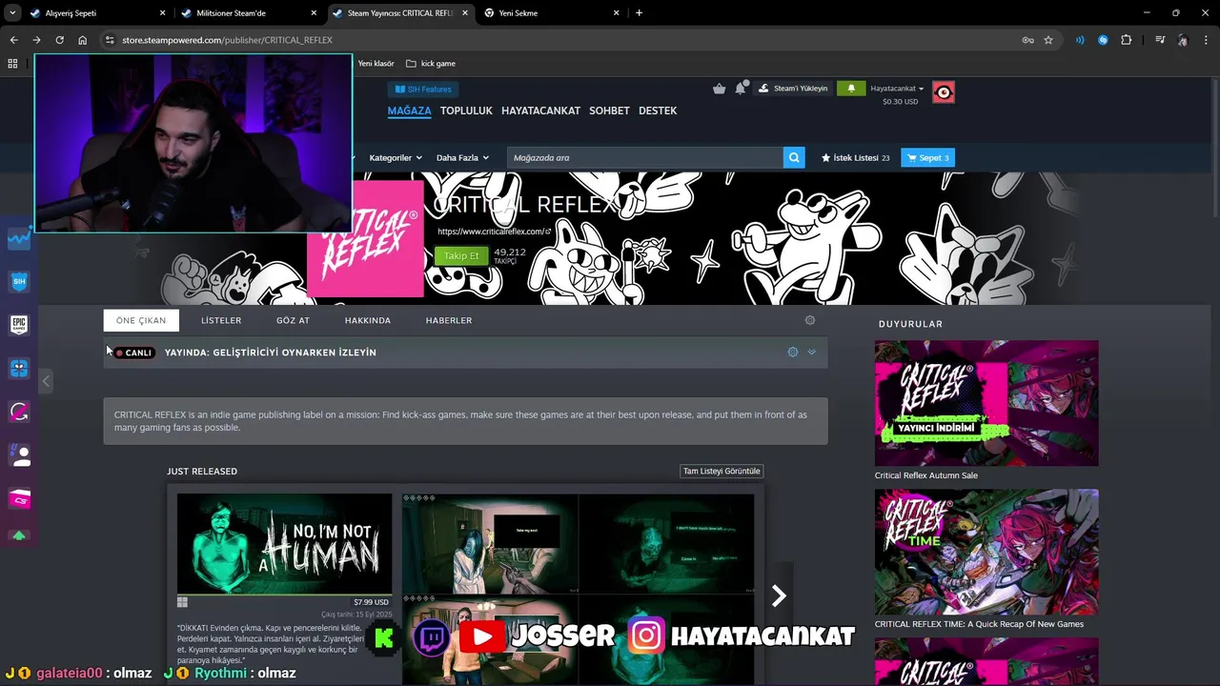Screen dimensions: 1220x686
Task: Open the Chrome three-dot menu
Action: pos(1206,40)
